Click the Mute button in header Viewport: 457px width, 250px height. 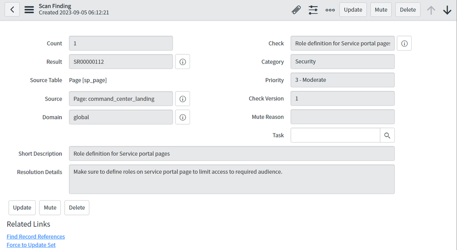pyautogui.click(x=381, y=10)
